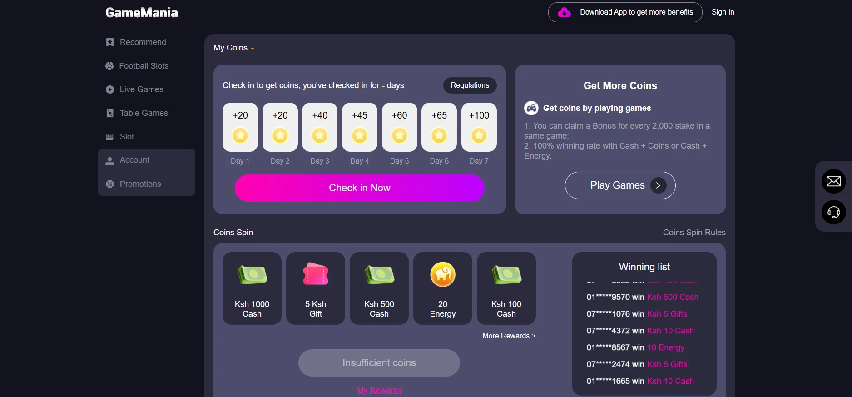The image size is (852, 397).
Task: Click the Day 5 label
Action: click(400, 161)
